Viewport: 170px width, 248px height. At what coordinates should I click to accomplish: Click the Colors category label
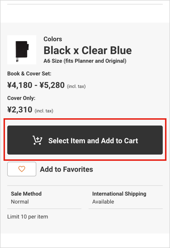53,39
